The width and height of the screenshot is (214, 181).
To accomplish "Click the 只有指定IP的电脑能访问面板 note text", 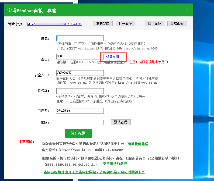I will click(112, 101).
